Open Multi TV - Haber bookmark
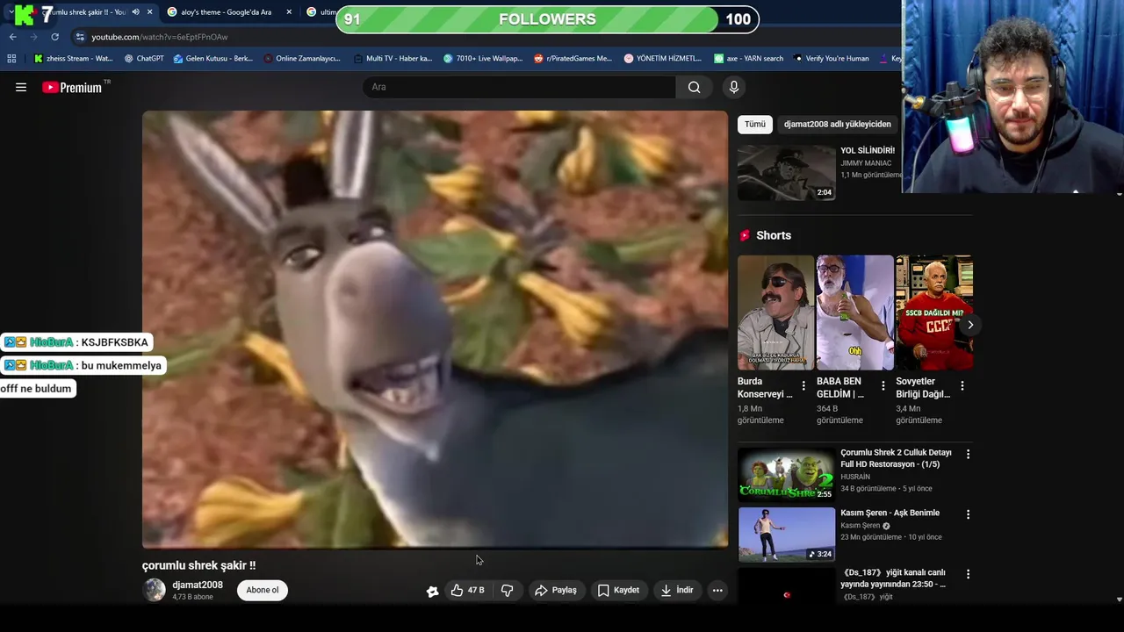Screen dimensions: 1124x632 [x=393, y=59]
